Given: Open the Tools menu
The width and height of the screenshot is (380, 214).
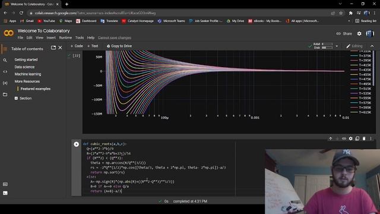Looking at the screenshot, I should (80, 38).
